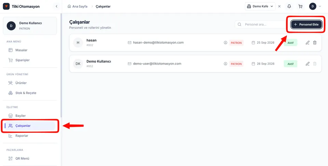
Task: Open Siparişler menu item
Action: (30, 60)
